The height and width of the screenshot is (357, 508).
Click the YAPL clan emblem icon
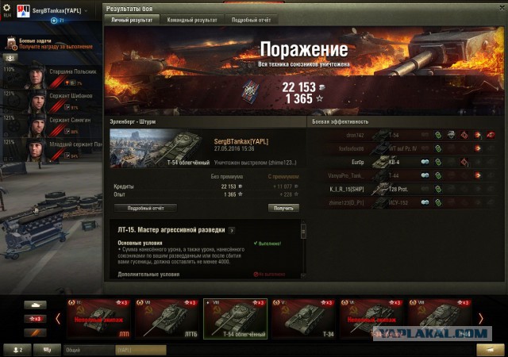[23, 11]
